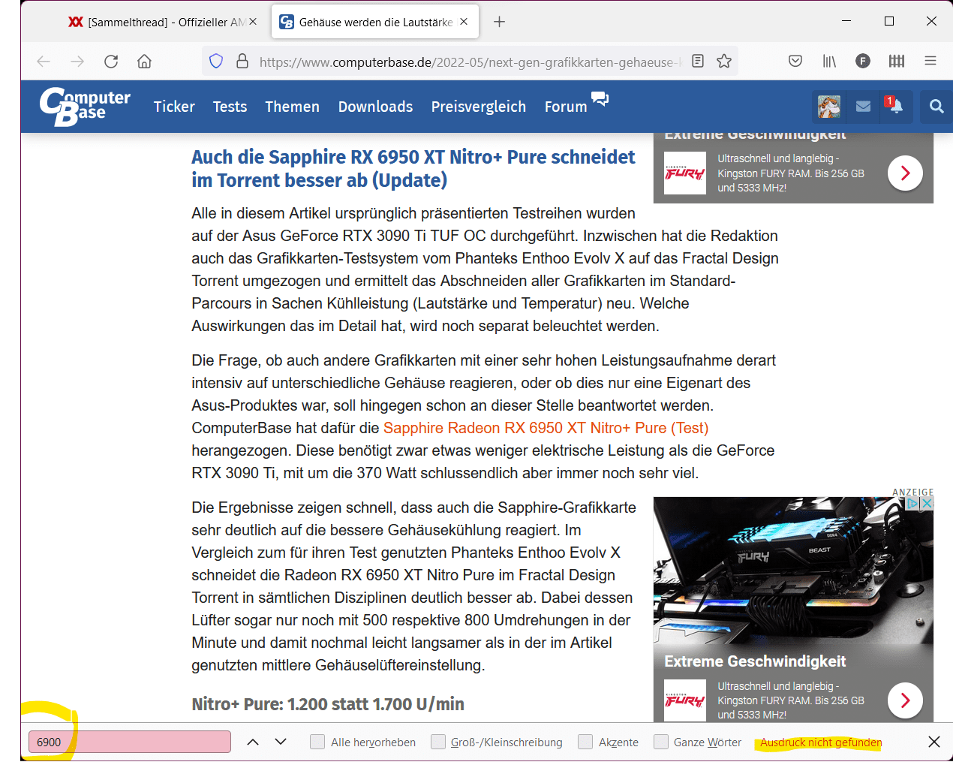
Task: Open the Ticker menu item
Action: pyautogui.click(x=174, y=107)
